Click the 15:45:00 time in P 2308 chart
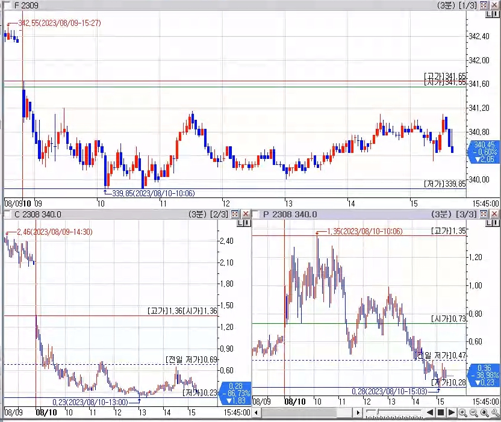 486,402
